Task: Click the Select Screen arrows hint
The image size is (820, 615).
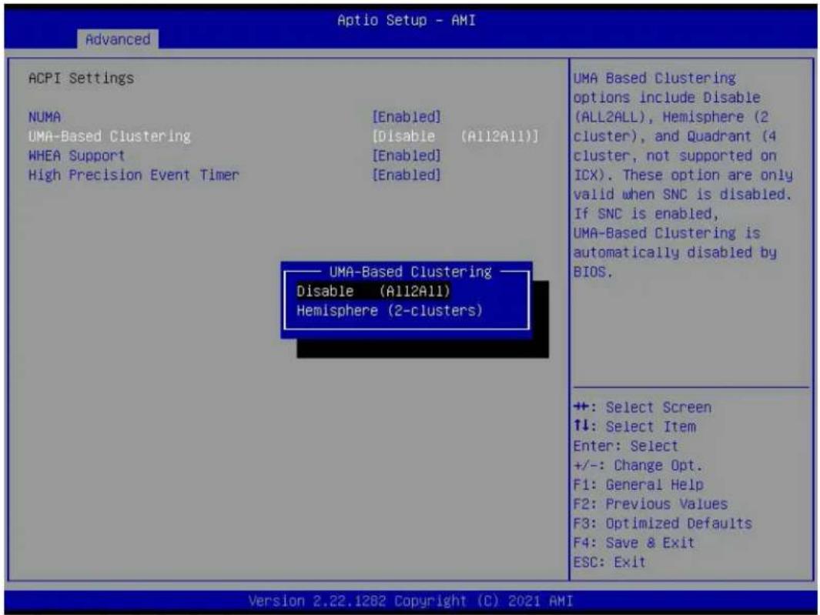Action: point(642,407)
